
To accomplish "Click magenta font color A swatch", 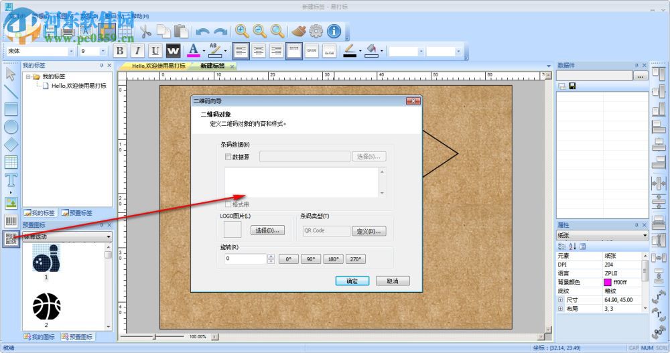I will click(194, 50).
